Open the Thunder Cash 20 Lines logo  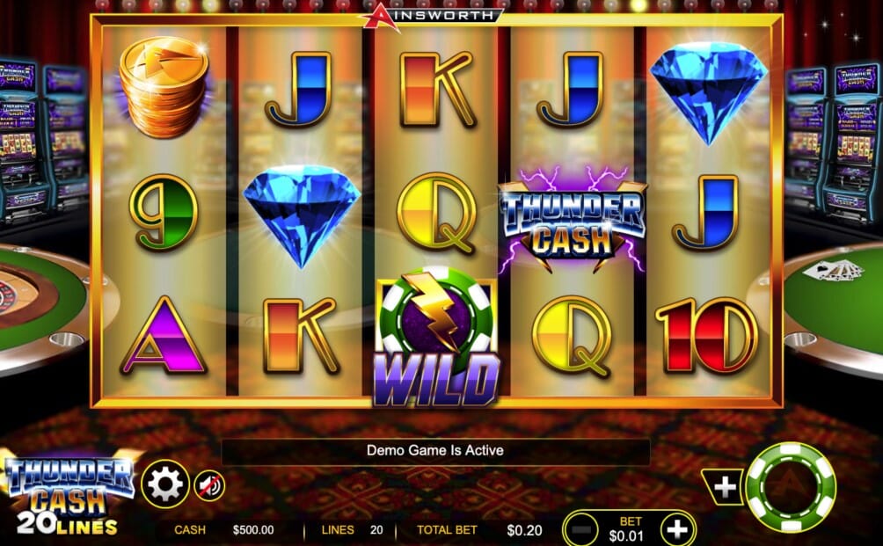point(68,495)
